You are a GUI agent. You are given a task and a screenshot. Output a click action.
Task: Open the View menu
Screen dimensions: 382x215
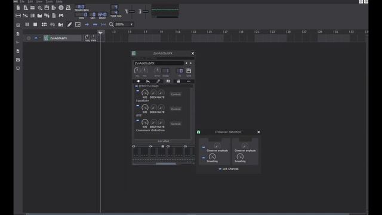39,1
